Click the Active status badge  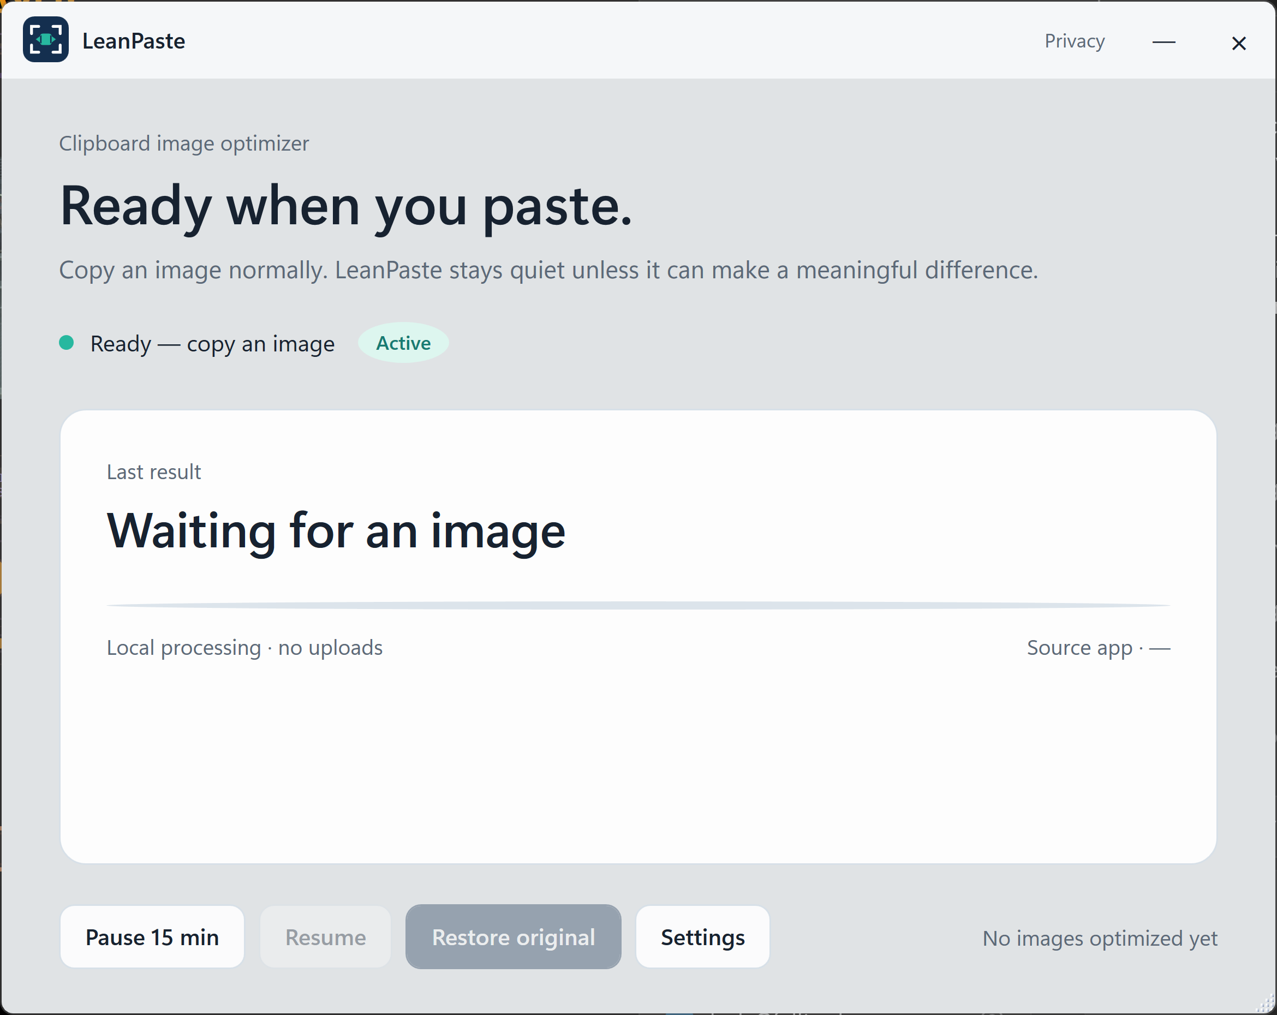[403, 343]
